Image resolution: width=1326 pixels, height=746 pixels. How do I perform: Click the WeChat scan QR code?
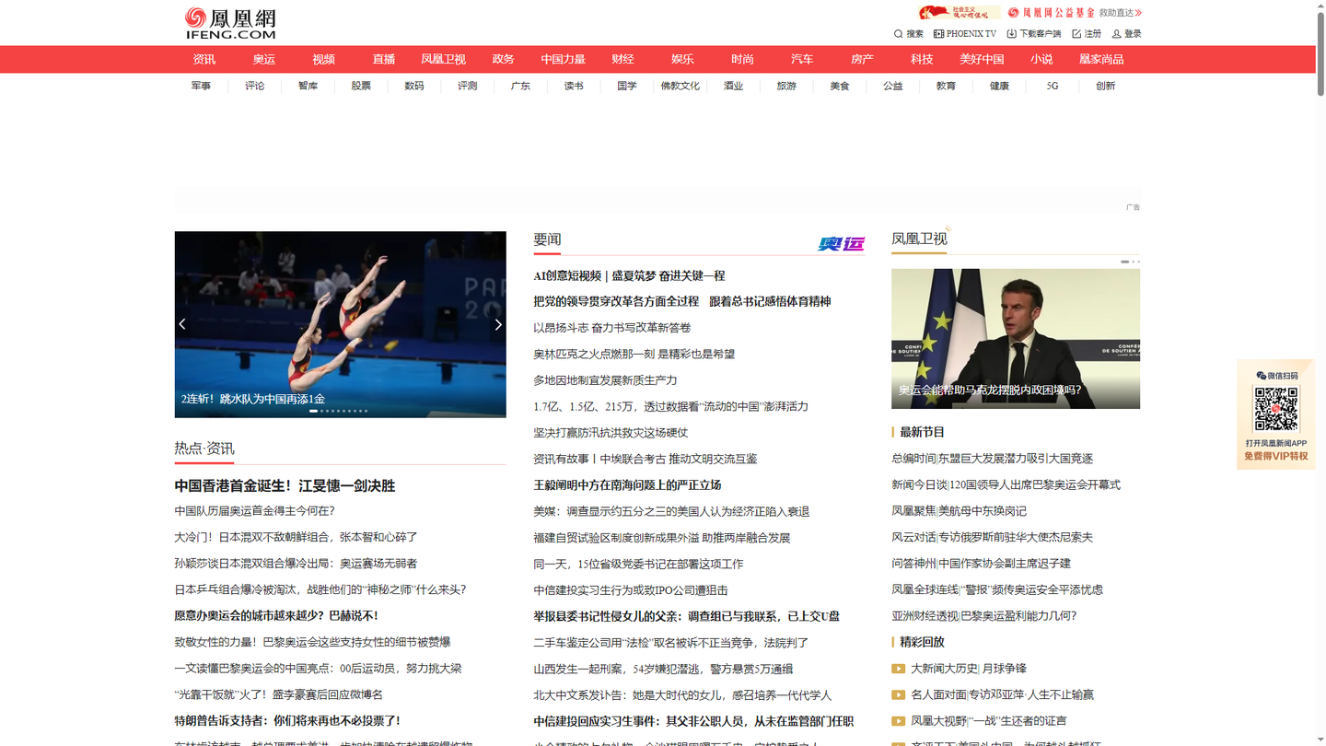(1276, 409)
